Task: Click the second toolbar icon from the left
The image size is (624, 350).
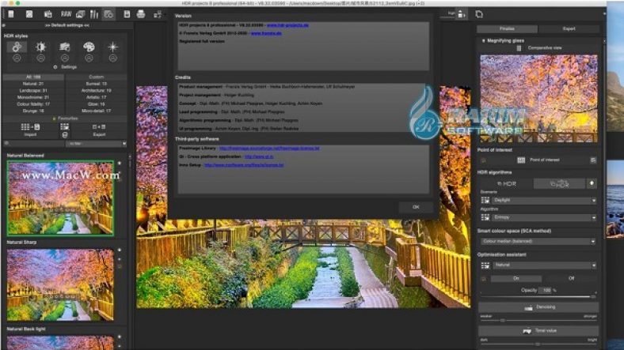Action: [29, 14]
